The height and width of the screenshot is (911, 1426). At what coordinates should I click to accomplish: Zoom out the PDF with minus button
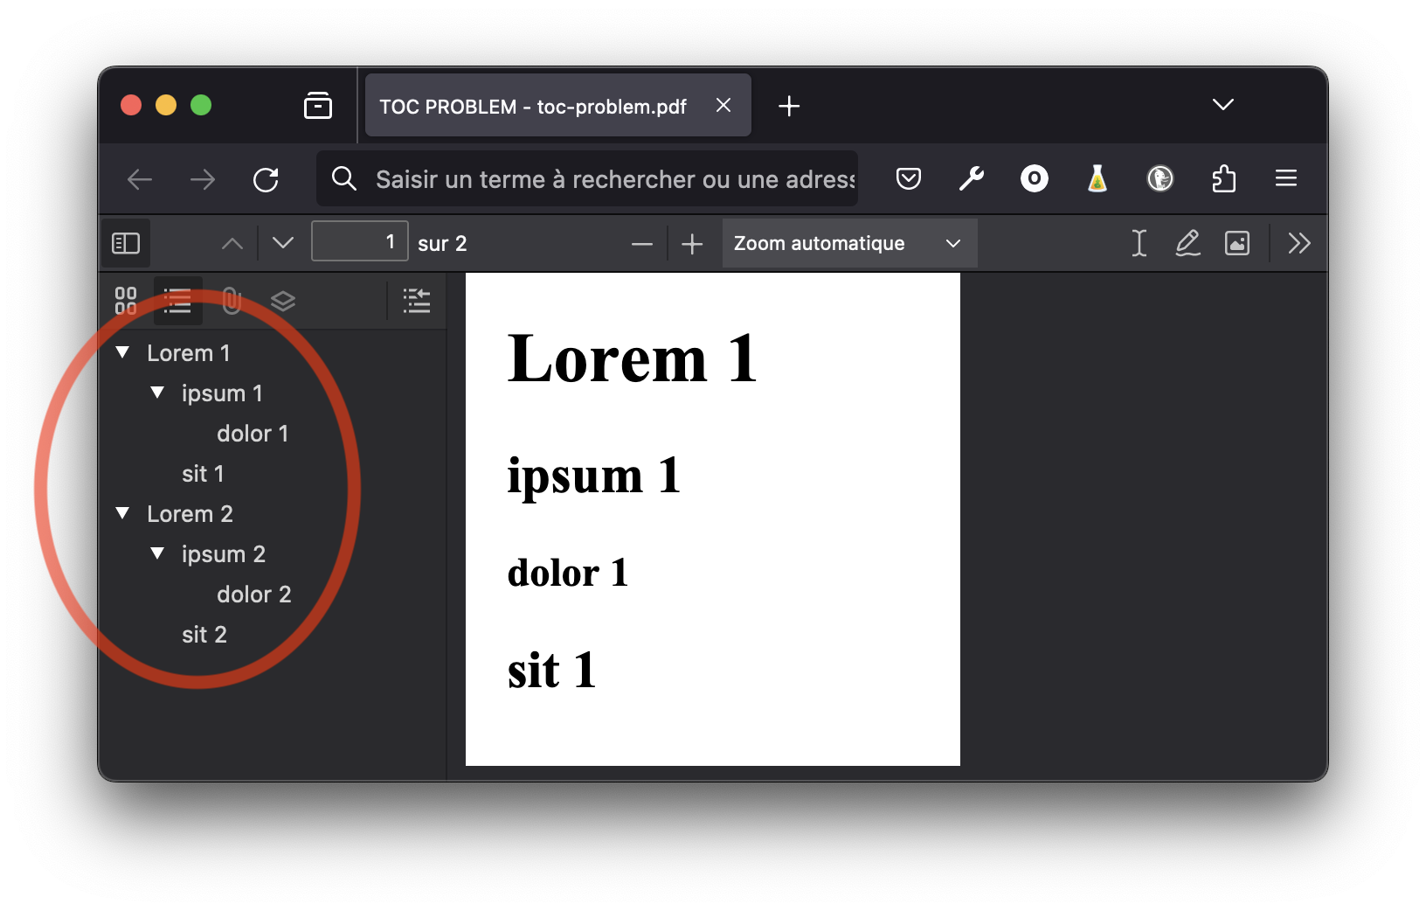(642, 244)
